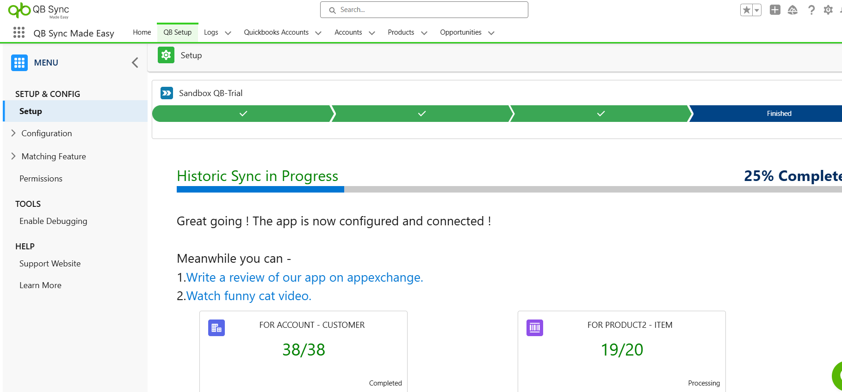Open the global actions plus icon
Image resolution: width=842 pixels, height=392 pixels.
[775, 10]
